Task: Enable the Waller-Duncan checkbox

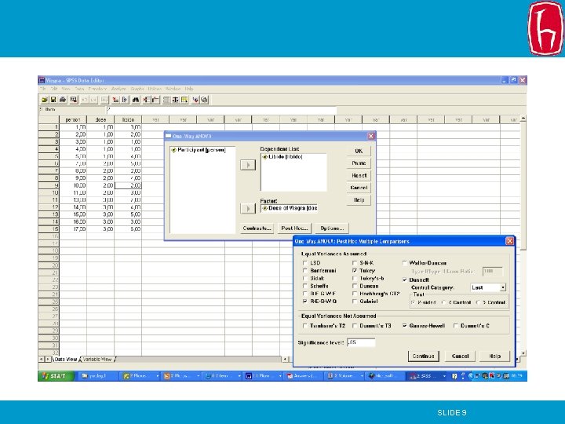Action: pyautogui.click(x=405, y=263)
